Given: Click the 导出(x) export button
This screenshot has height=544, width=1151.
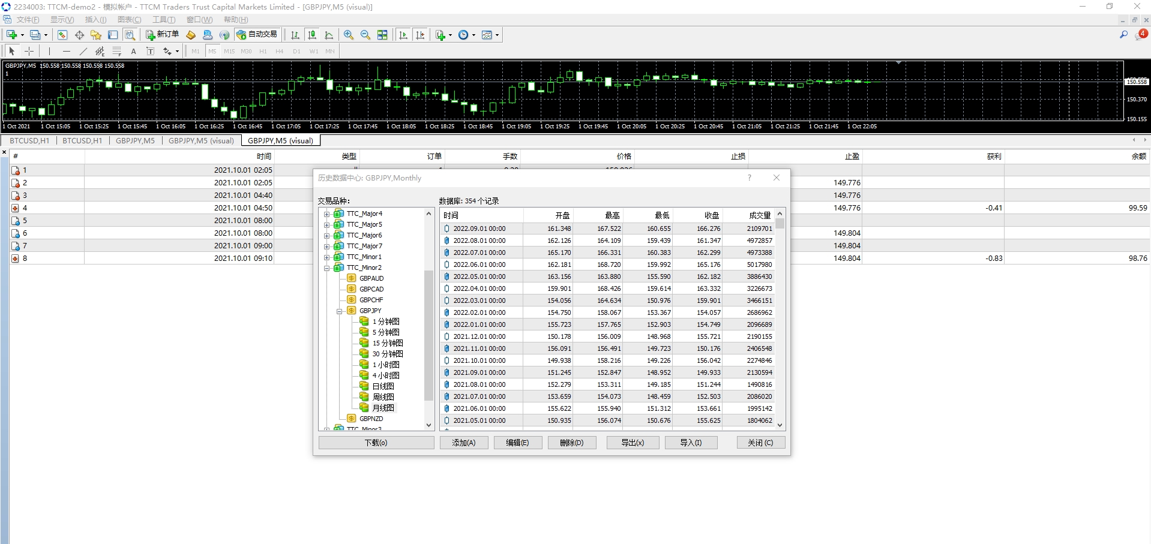Looking at the screenshot, I should 633,443.
